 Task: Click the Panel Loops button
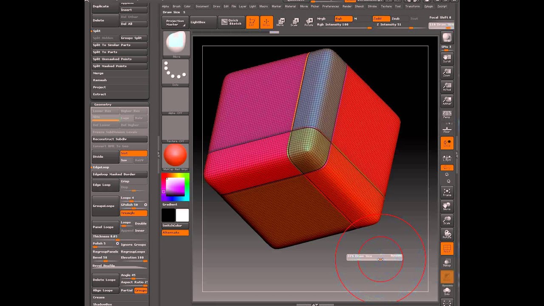pyautogui.click(x=105, y=227)
